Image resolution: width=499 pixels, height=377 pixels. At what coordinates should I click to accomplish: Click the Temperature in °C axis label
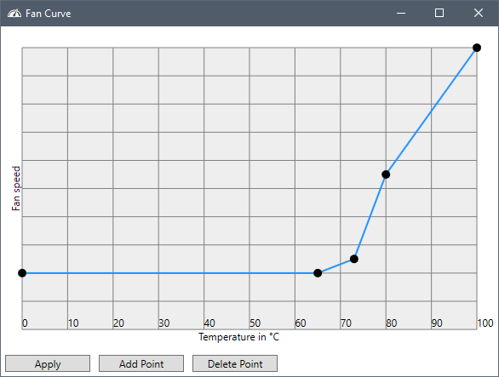pos(239,337)
